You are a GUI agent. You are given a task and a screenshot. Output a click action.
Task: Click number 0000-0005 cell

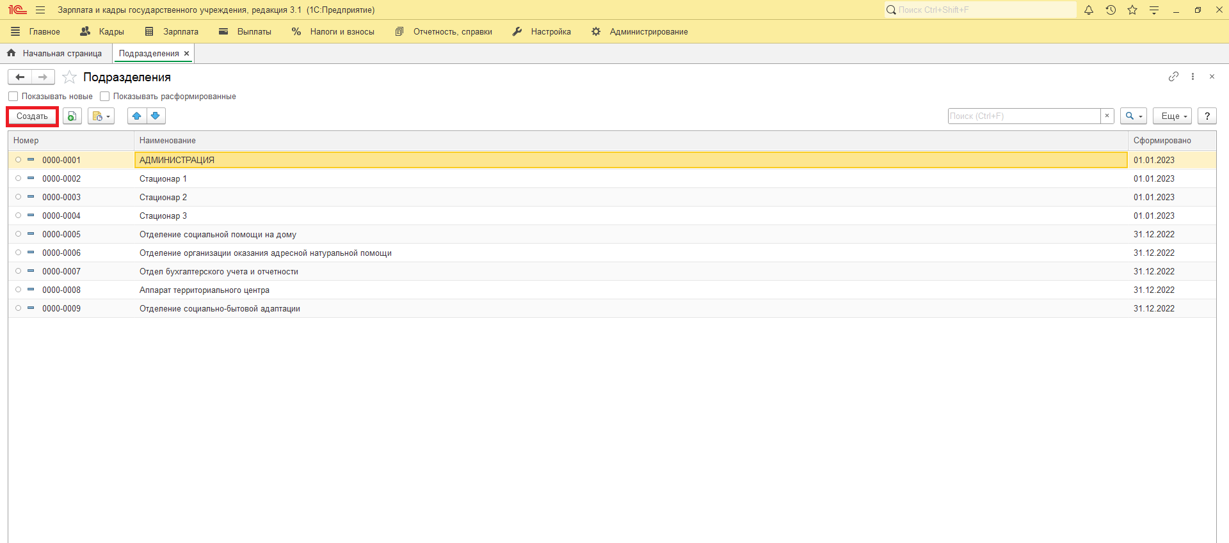61,234
